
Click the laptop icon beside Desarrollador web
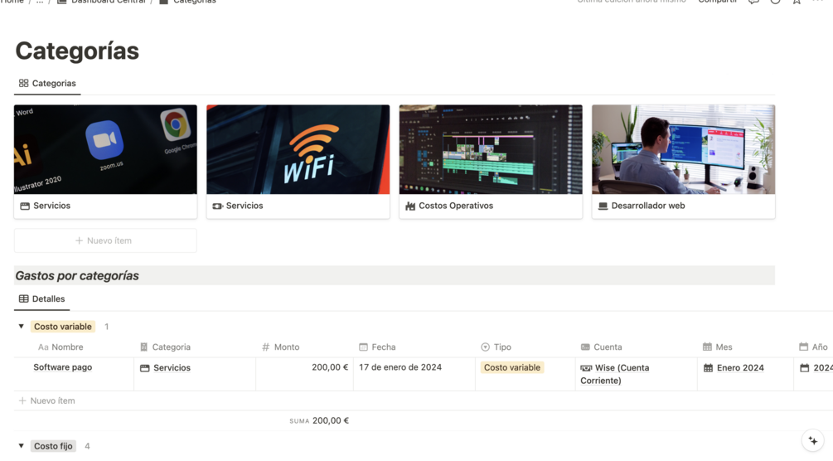[603, 206]
